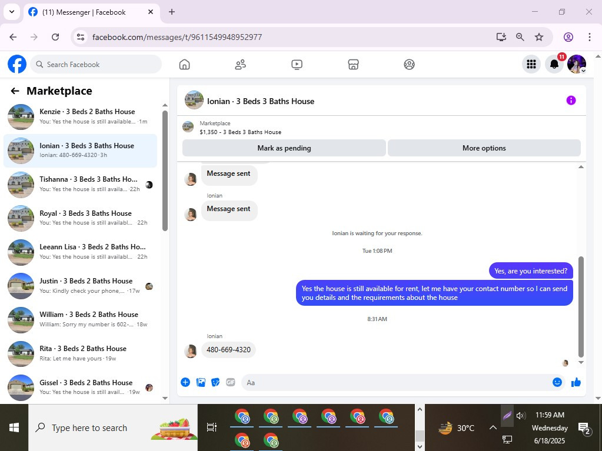Open the Menu grid icon

click(x=531, y=64)
